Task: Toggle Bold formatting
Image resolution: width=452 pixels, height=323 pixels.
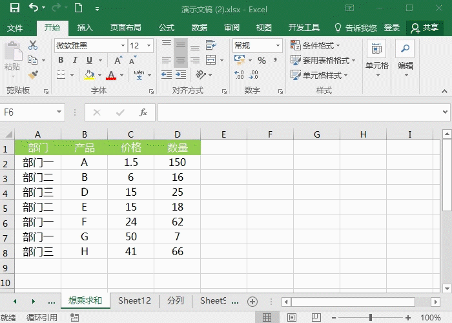Action: pyautogui.click(x=61, y=61)
